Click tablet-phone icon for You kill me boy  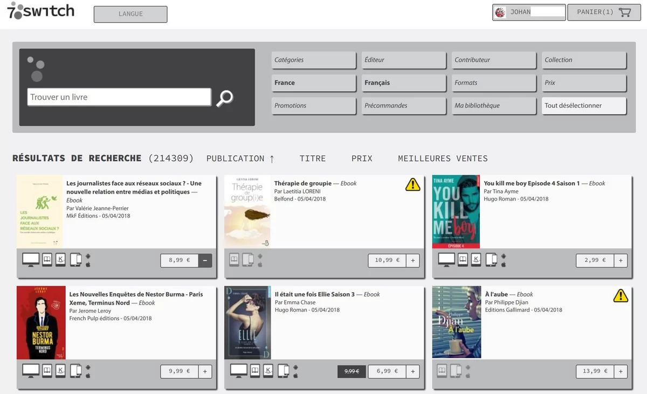[x=491, y=260]
